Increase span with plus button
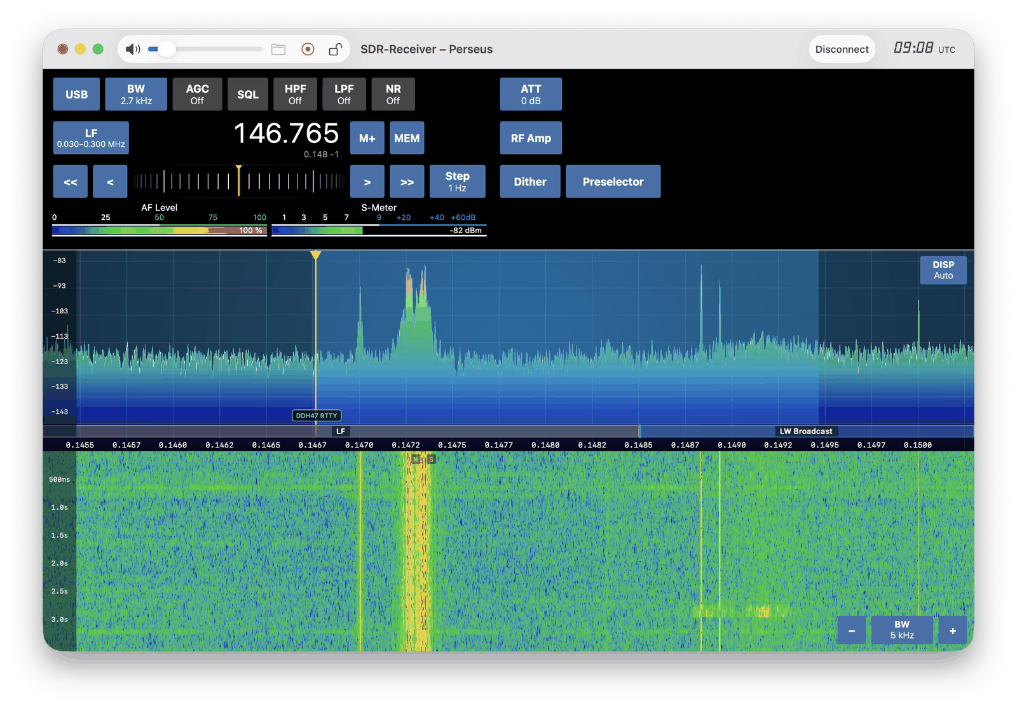This screenshot has width=1017, height=708. 952,630
